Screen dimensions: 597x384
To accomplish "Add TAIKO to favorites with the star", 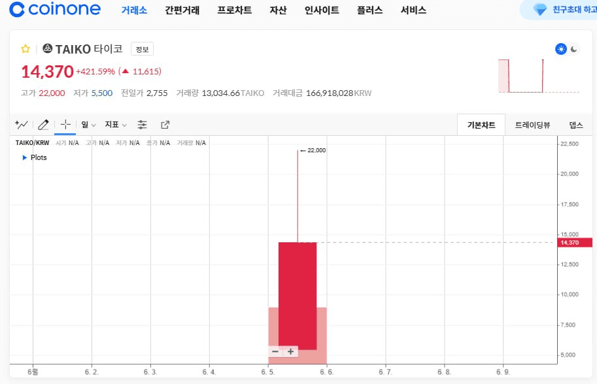I will (26, 49).
